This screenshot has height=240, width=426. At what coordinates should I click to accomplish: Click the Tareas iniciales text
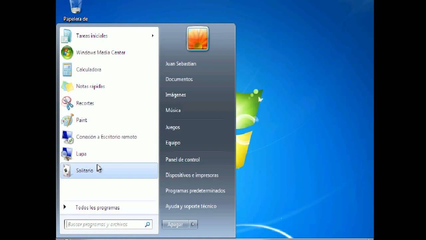[x=92, y=36]
